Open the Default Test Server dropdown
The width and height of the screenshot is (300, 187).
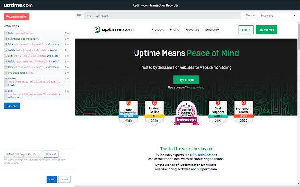pyautogui.click(x=23, y=154)
